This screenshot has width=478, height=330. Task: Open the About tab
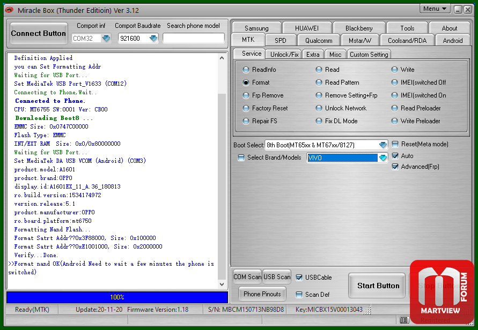(x=450, y=28)
